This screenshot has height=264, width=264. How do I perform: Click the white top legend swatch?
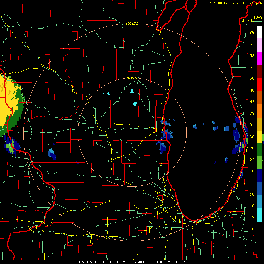pyautogui.click(x=259, y=32)
